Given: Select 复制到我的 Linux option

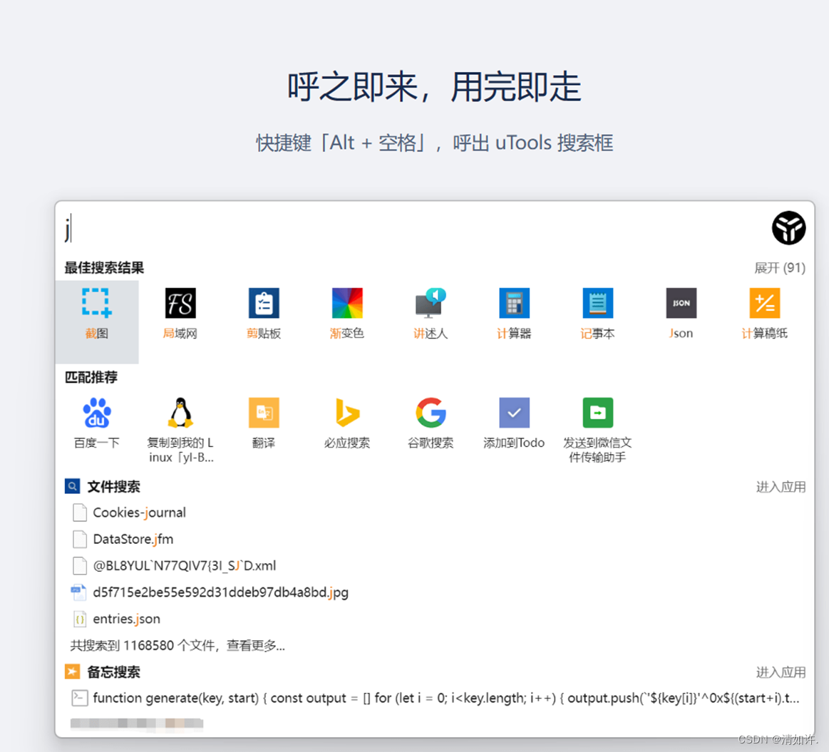Looking at the screenshot, I should click(180, 431).
